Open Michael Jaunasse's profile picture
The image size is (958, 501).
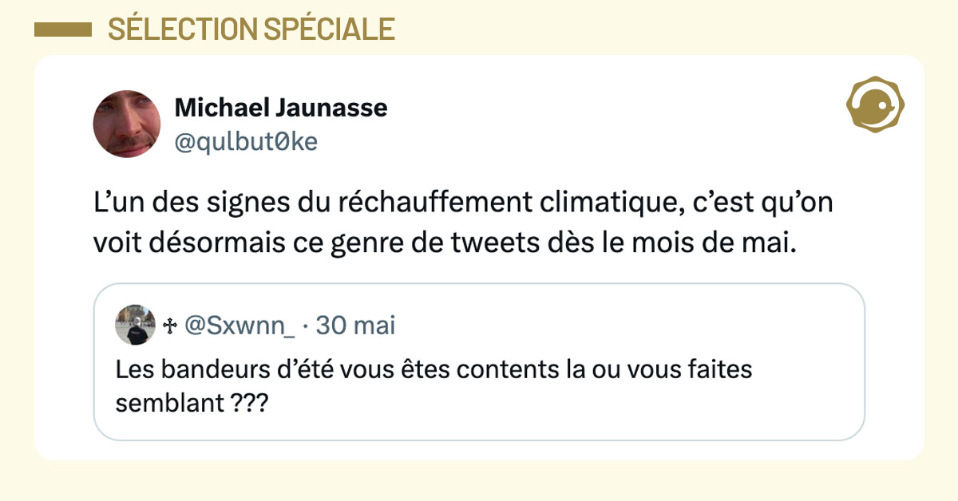[x=127, y=124]
